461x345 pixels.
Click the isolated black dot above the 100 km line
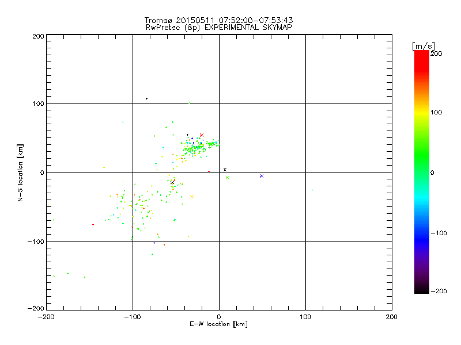pos(146,98)
